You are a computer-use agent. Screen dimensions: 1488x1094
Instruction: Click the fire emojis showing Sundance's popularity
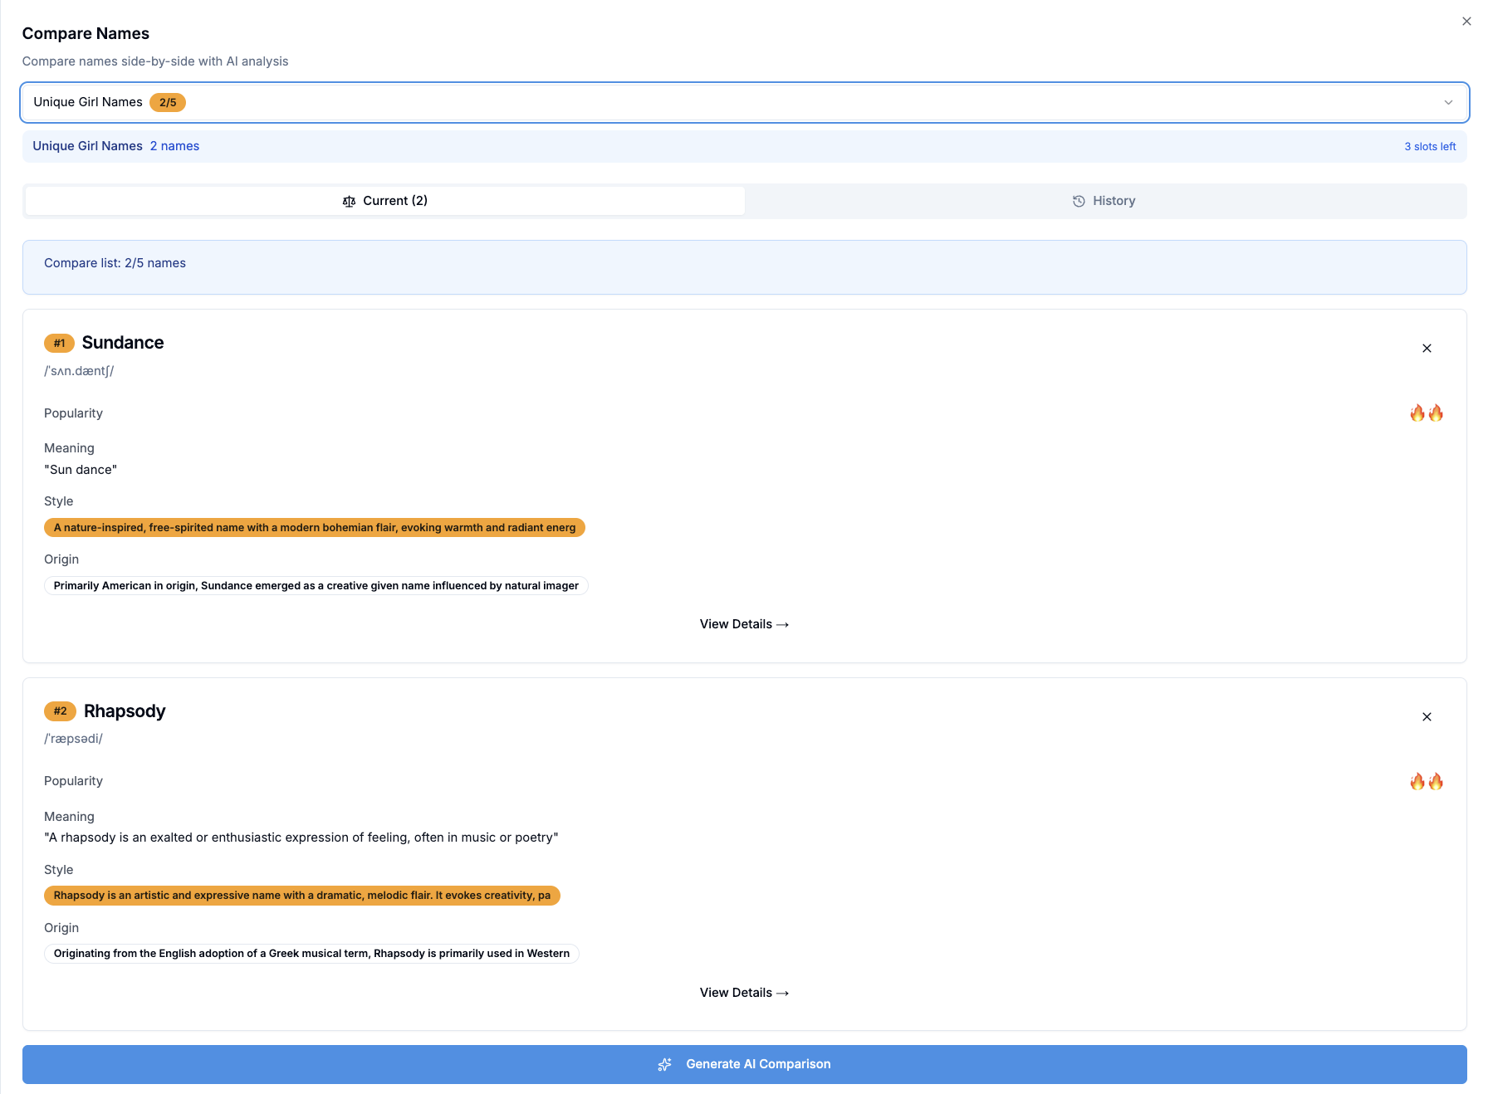(x=1426, y=413)
